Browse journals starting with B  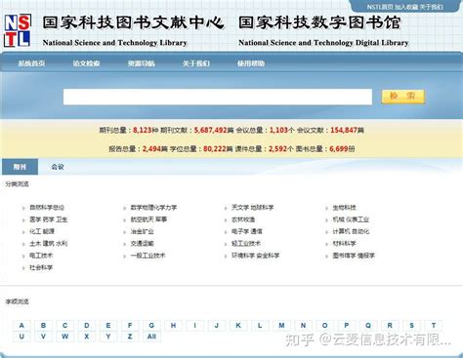click(x=43, y=326)
